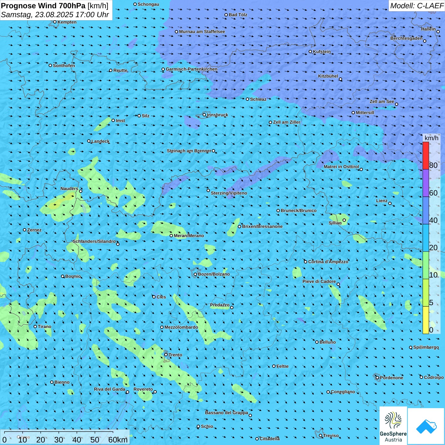Click the Feltre label

click(283, 366)
